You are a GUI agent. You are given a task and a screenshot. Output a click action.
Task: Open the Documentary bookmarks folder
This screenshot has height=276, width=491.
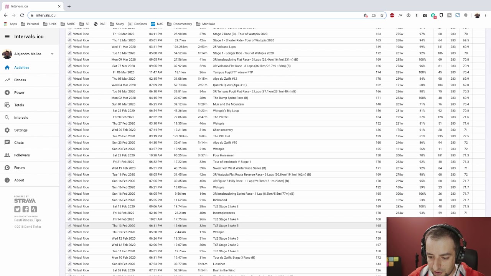pos(180,24)
